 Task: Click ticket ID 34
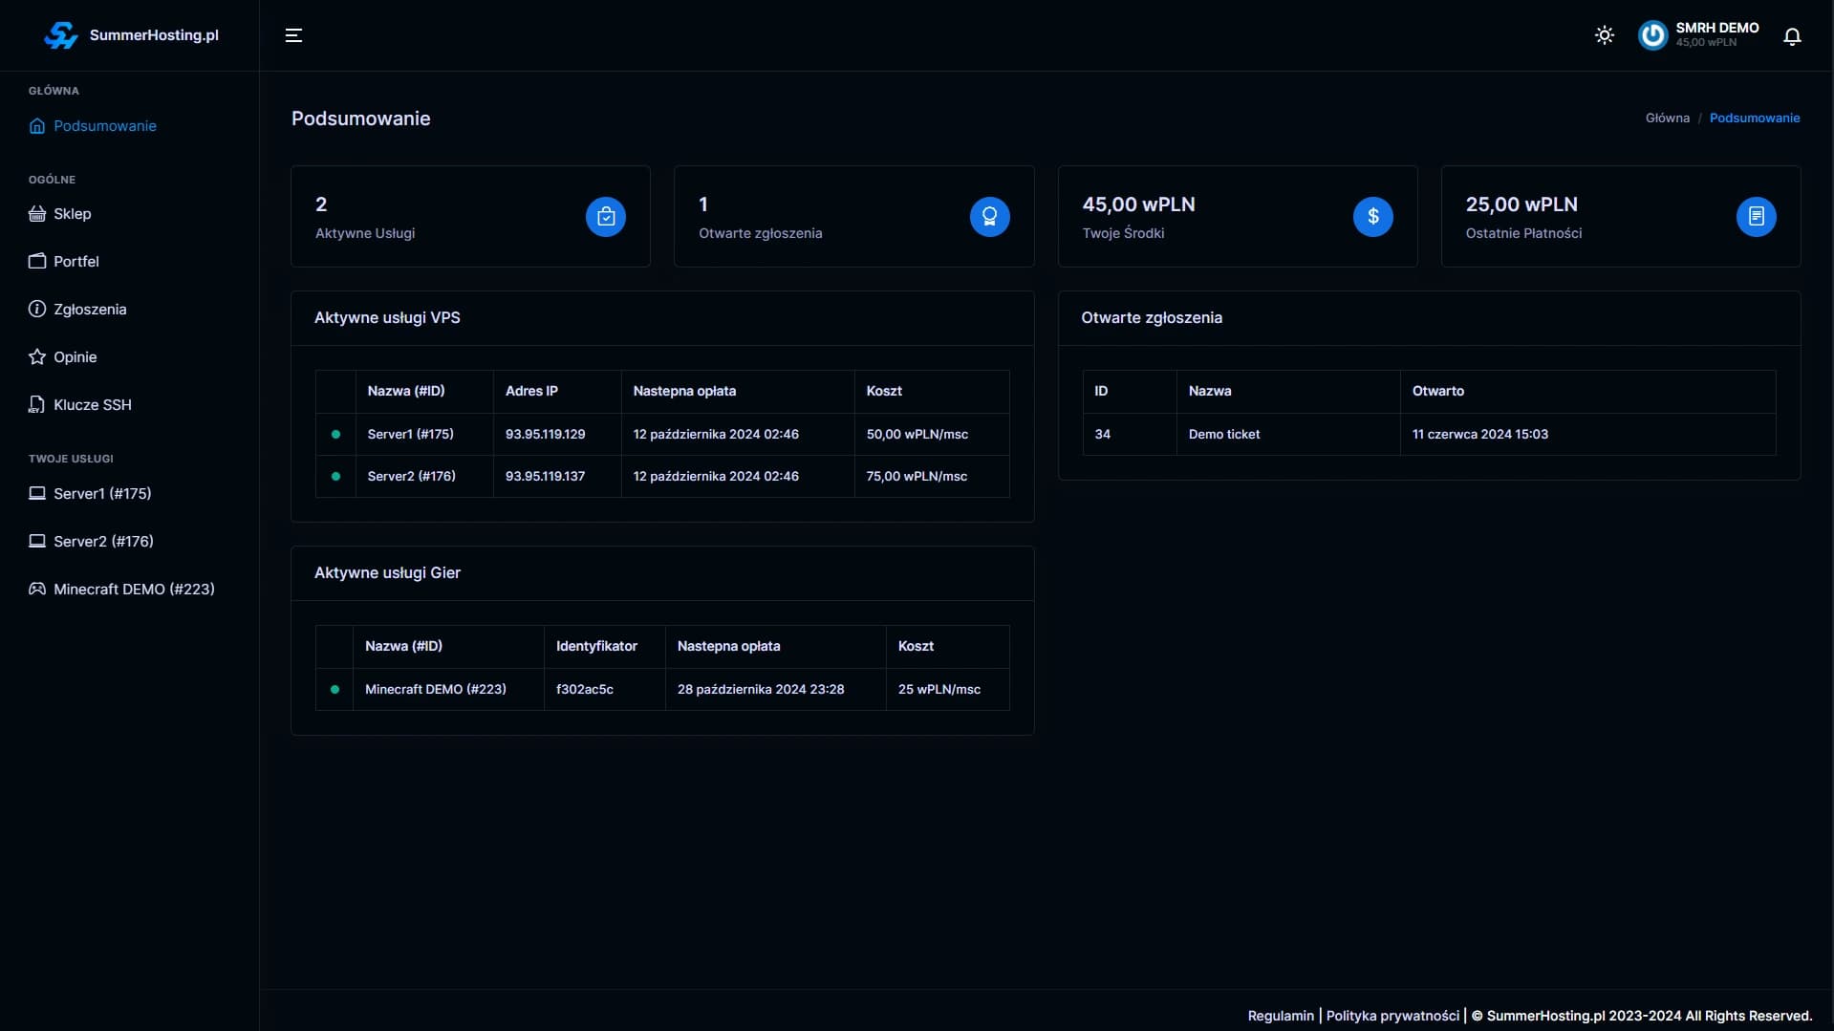click(1102, 435)
